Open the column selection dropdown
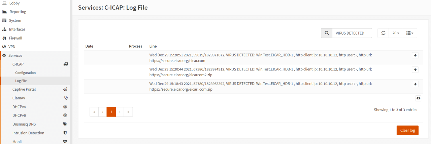This screenshot has width=431, height=144. [x=410, y=33]
